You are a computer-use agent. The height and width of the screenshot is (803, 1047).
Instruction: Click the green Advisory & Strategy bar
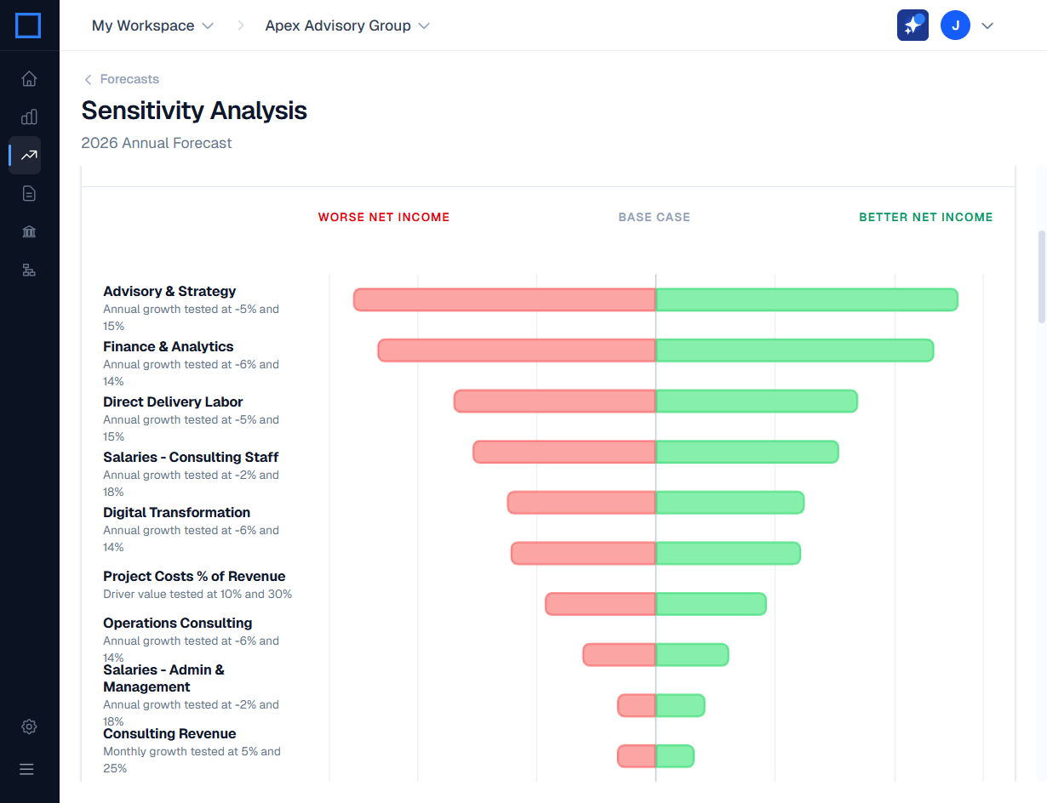[806, 299]
